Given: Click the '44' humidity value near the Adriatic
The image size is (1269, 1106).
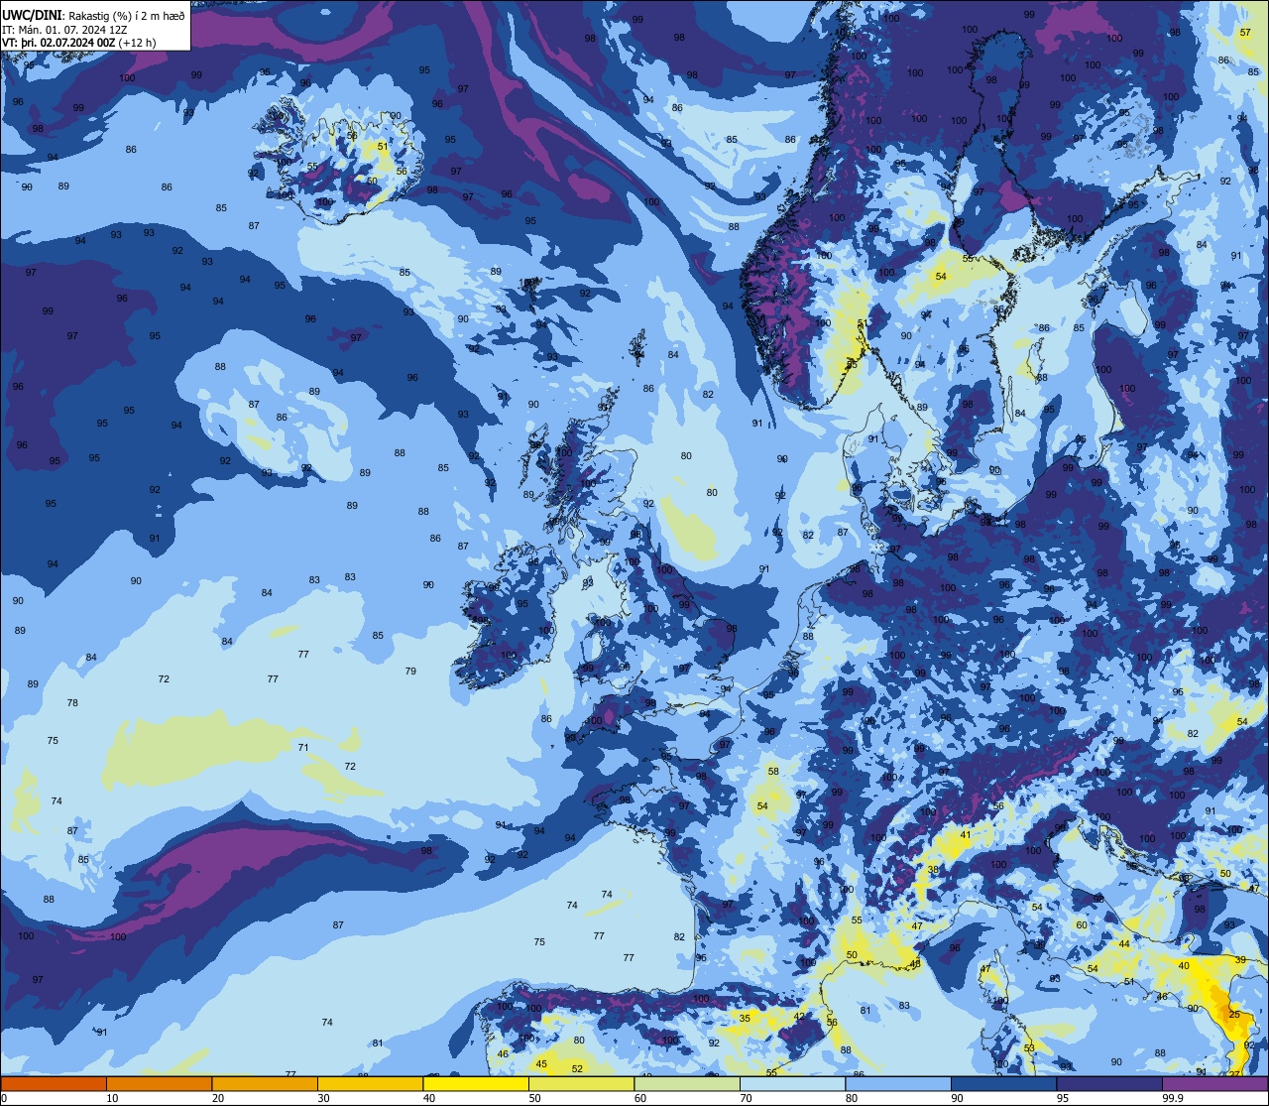Looking at the screenshot, I should pos(1124,944).
